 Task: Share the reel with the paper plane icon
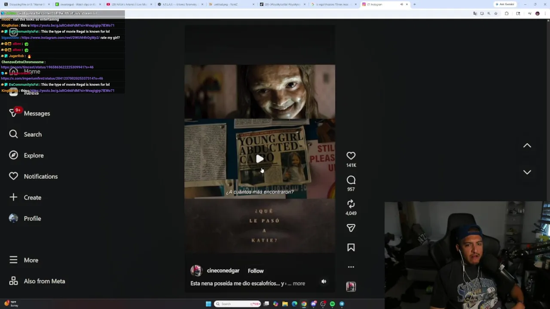coord(351,228)
